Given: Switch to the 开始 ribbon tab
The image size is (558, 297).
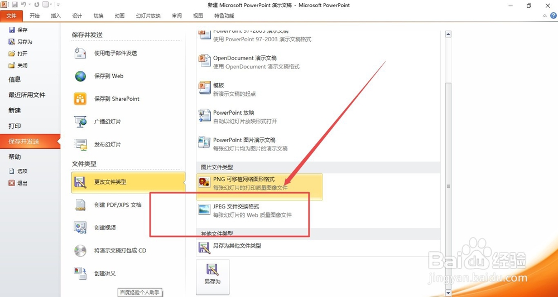Looking at the screenshot, I should pyautogui.click(x=35, y=16).
